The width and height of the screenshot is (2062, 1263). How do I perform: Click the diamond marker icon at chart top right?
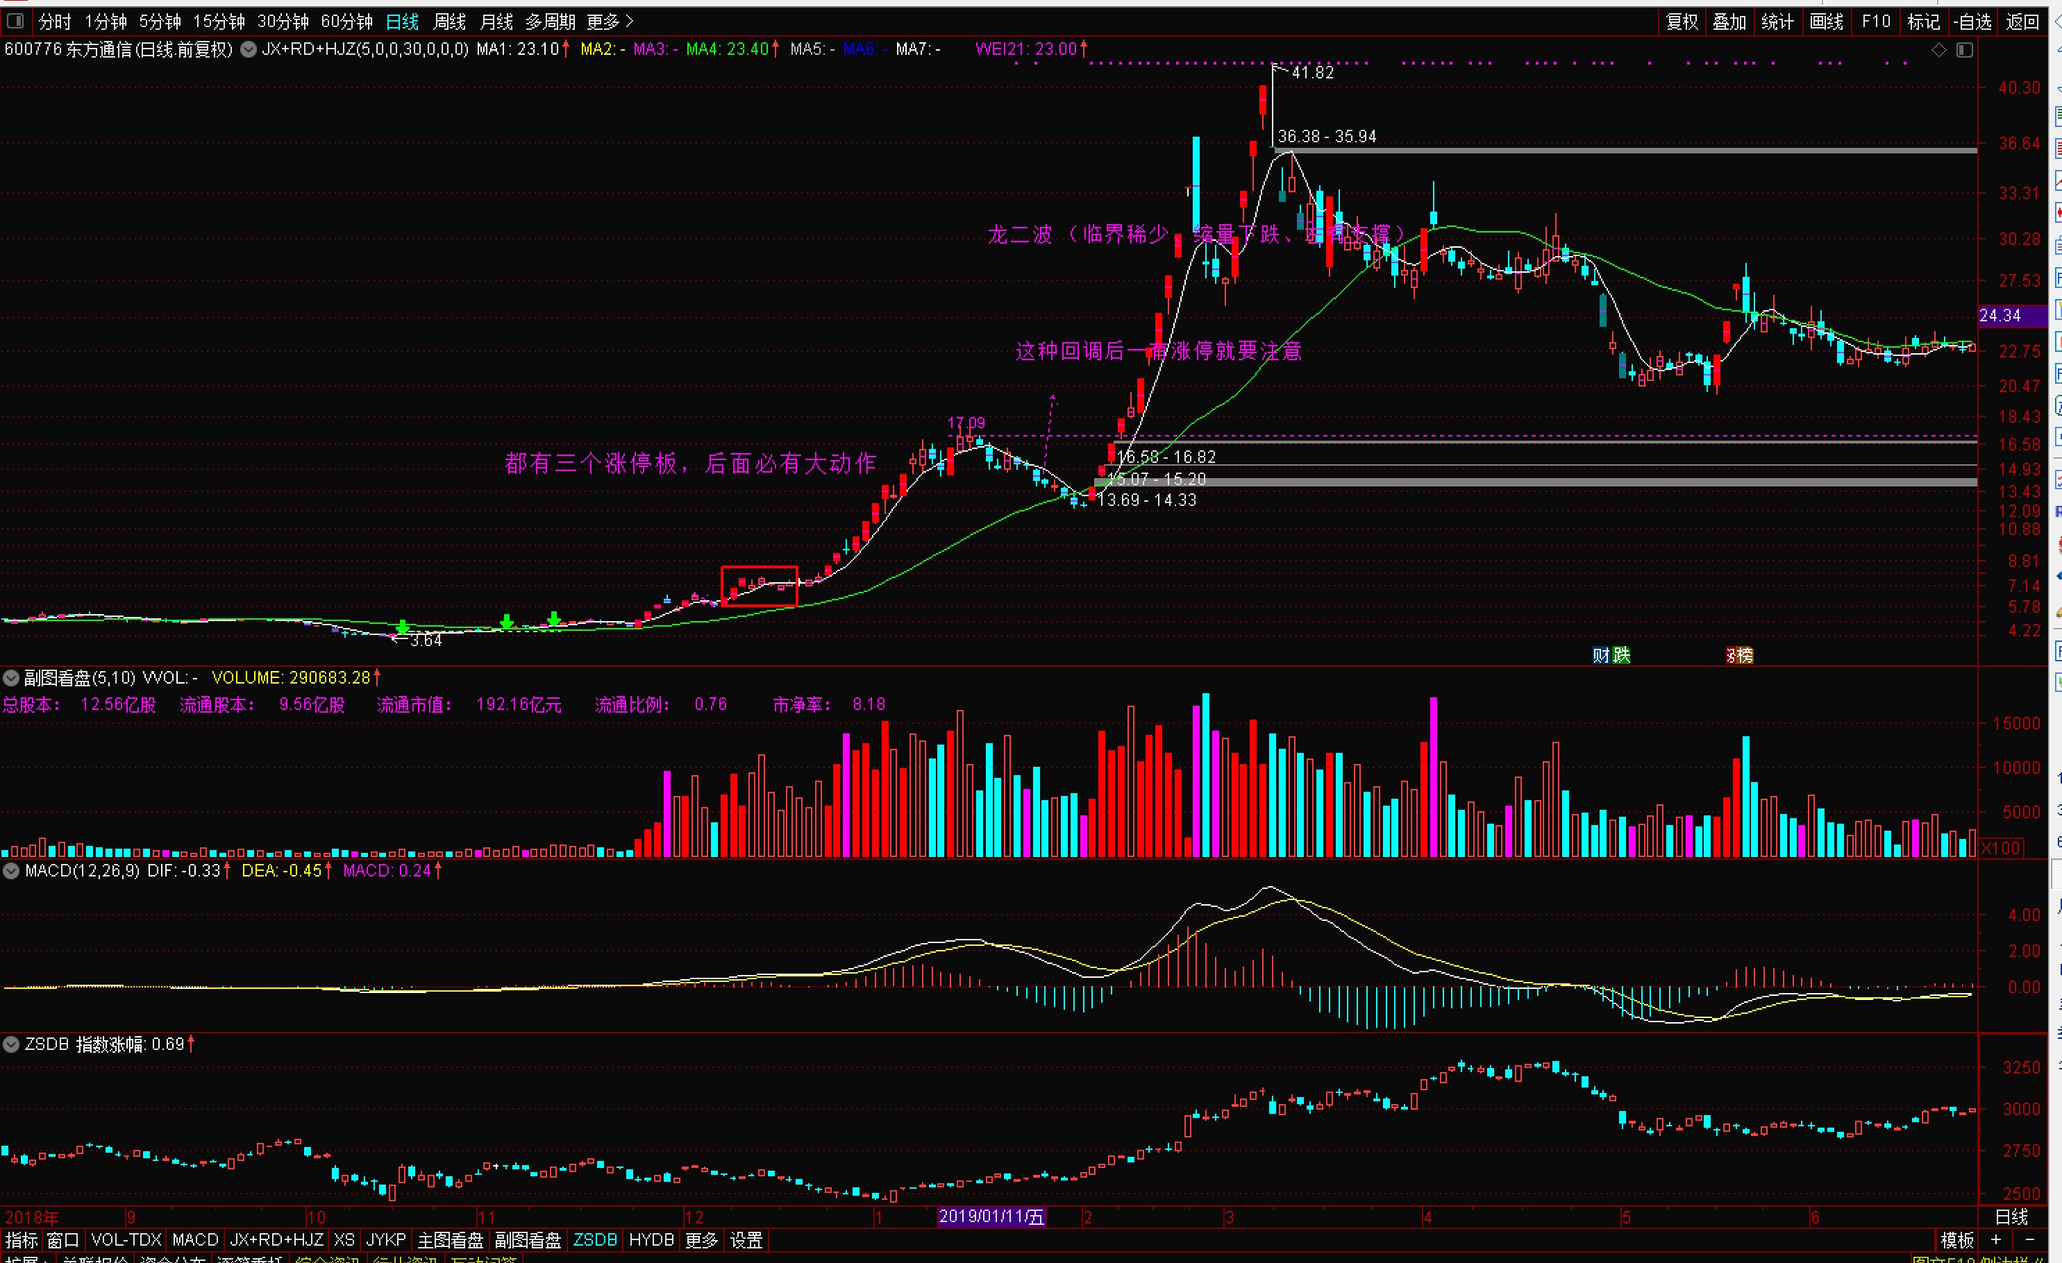[1939, 50]
